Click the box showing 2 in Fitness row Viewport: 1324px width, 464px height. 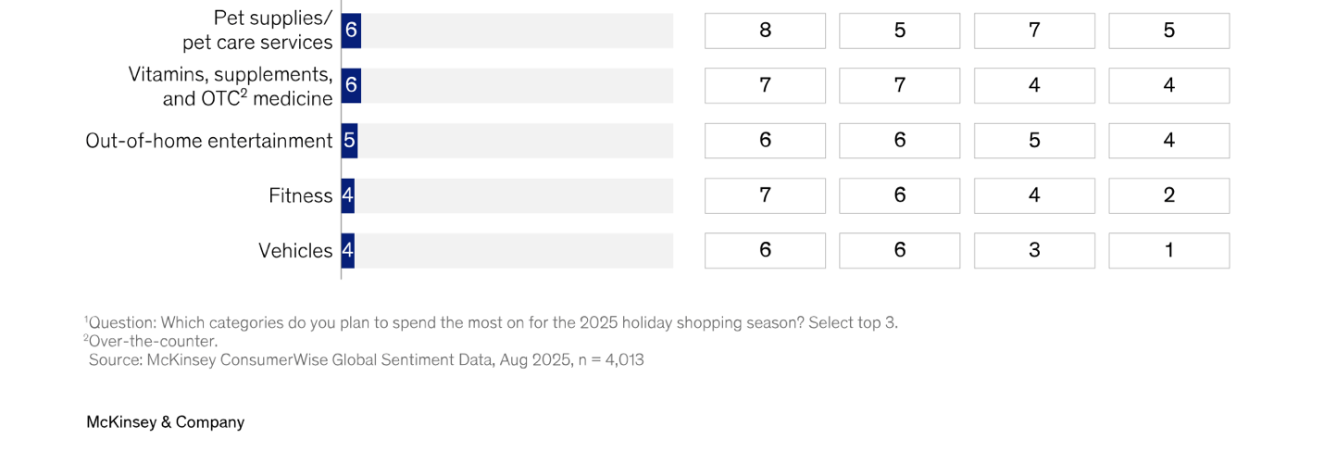[1168, 195]
